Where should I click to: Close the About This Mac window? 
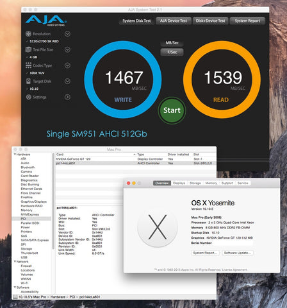click(129, 183)
